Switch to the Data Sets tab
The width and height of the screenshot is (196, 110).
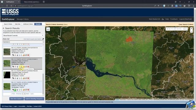click(18, 24)
